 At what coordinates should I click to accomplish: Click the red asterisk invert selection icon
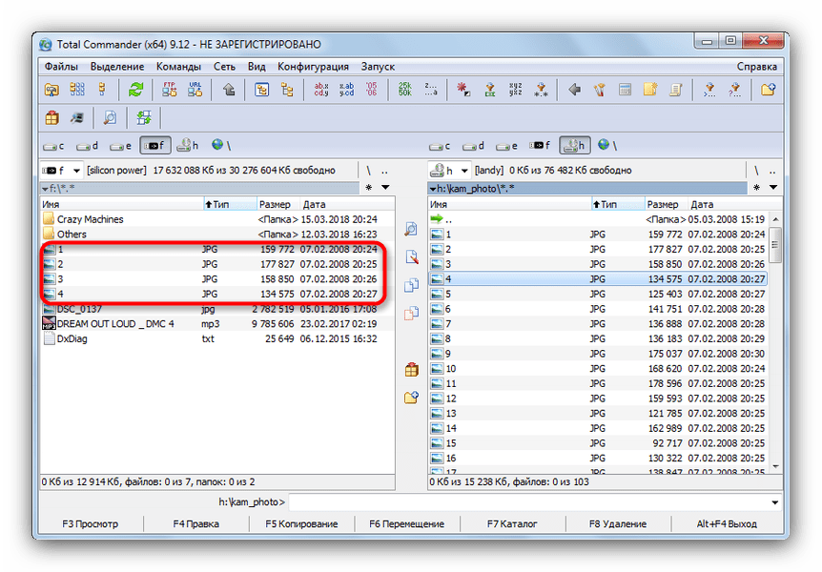tap(464, 90)
